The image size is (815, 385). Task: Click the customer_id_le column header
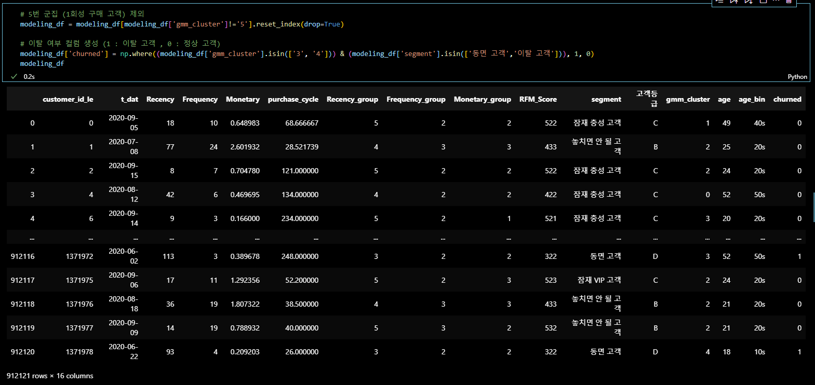[68, 99]
